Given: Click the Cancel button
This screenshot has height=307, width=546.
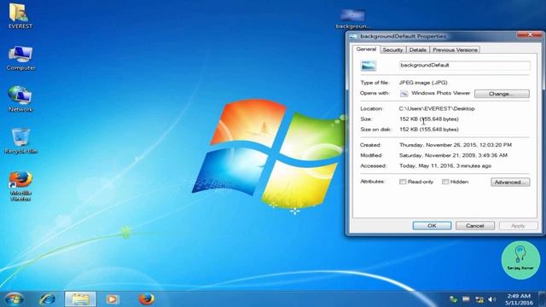Looking at the screenshot, I should 475,225.
